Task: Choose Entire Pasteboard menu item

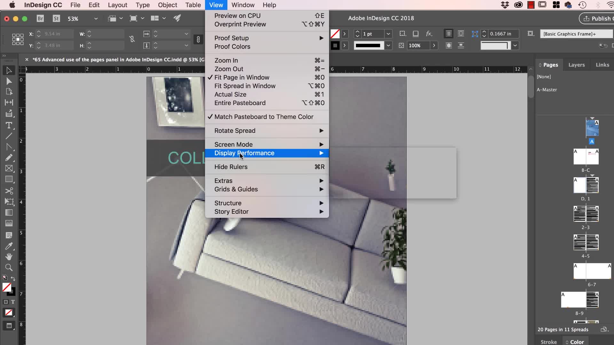Action: (267, 103)
